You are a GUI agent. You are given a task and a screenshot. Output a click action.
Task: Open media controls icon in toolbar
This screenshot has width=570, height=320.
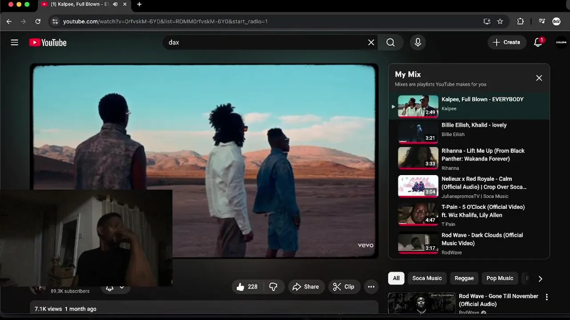542,21
